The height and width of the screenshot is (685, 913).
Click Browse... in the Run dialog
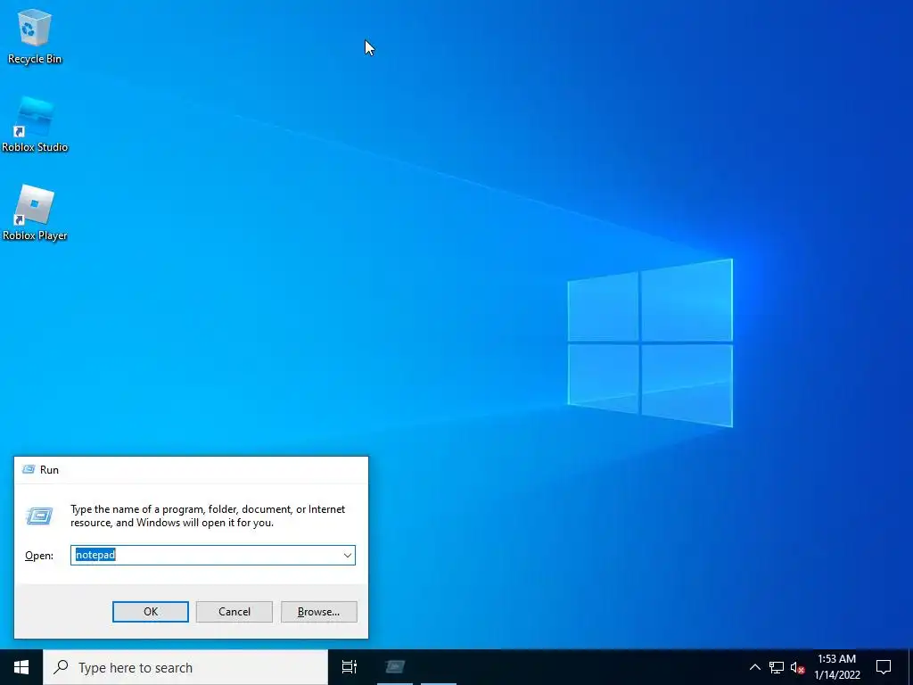[x=318, y=612]
